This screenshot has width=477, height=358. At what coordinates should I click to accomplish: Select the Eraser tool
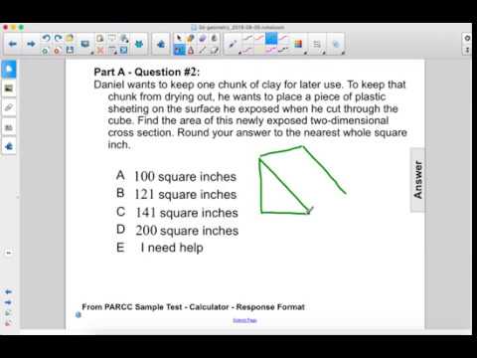click(x=203, y=38)
